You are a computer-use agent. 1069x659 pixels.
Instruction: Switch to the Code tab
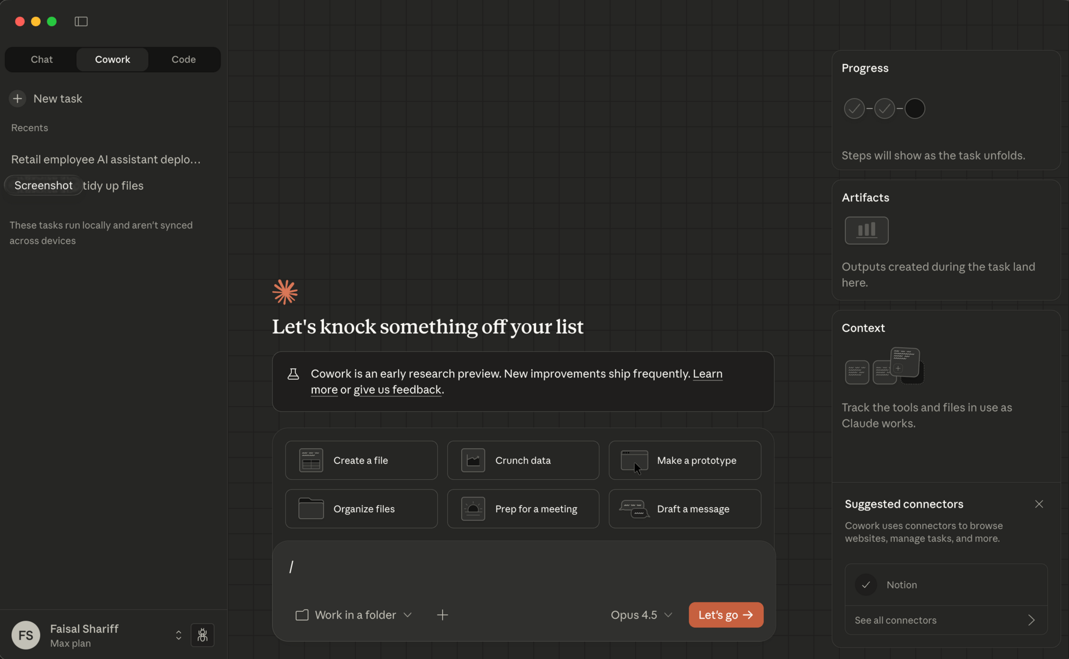tap(183, 60)
